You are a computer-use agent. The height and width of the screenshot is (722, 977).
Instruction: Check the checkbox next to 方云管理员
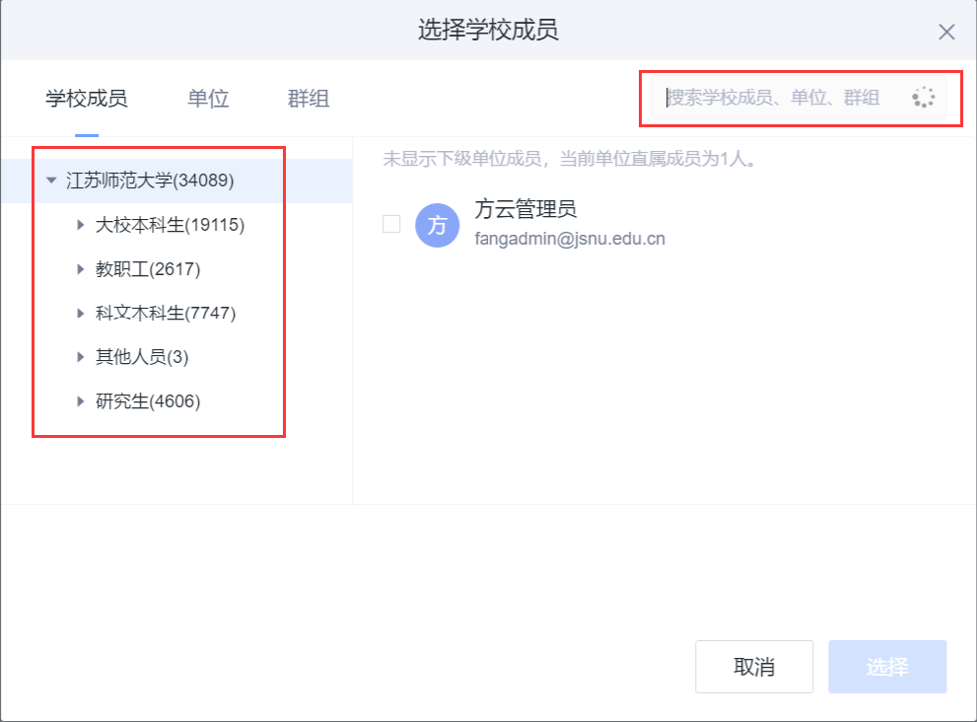tap(391, 225)
